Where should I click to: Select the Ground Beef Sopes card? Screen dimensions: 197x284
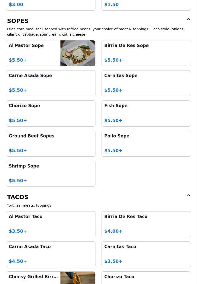(x=51, y=144)
